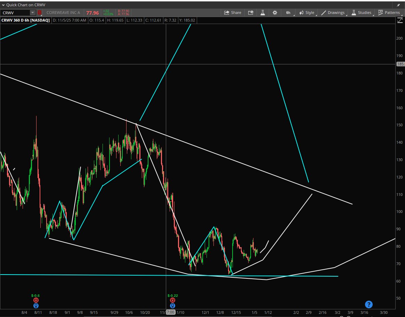Click the O: 115.4 open value
405x317 pixels.
point(97,20)
